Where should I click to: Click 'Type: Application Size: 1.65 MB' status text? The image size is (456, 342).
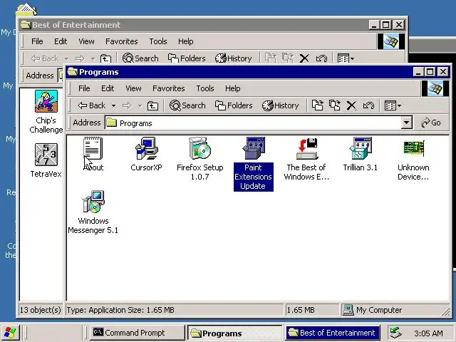(120, 310)
